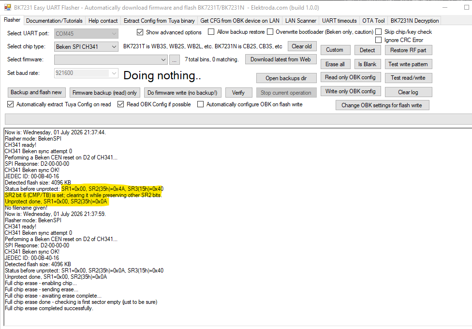Maximize the flasher window
This screenshot has width=472, height=329.
pos(466,8)
